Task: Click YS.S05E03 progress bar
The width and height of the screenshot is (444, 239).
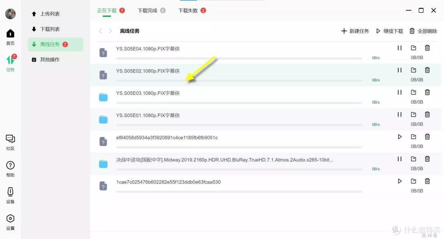Action: 239,103
